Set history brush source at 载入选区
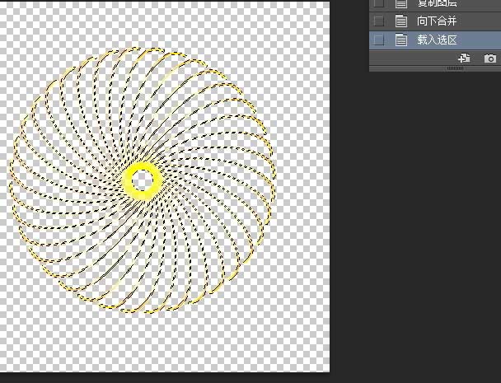 coord(378,40)
